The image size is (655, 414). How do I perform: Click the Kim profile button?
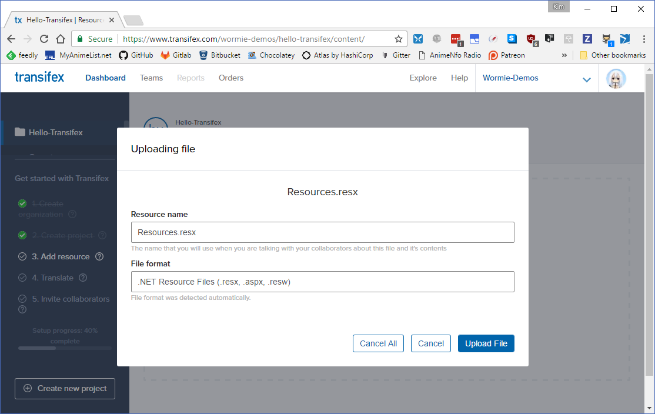(559, 6)
